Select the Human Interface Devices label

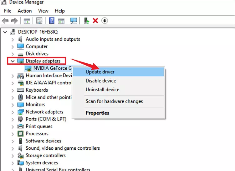coord(49,75)
